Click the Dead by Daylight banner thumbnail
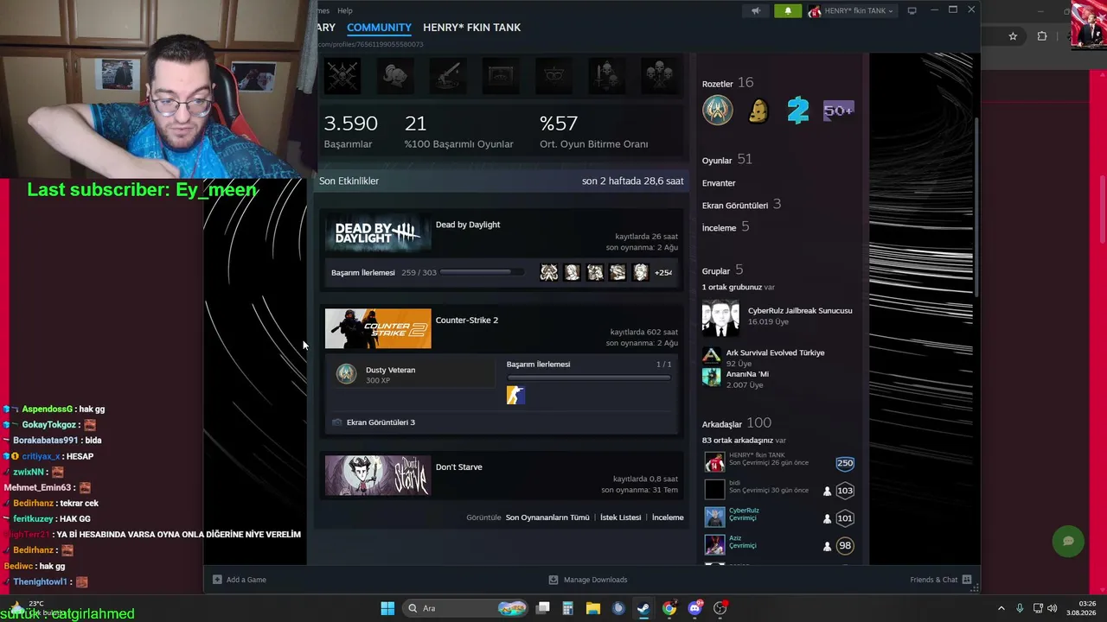This screenshot has height=622, width=1107. tap(378, 233)
